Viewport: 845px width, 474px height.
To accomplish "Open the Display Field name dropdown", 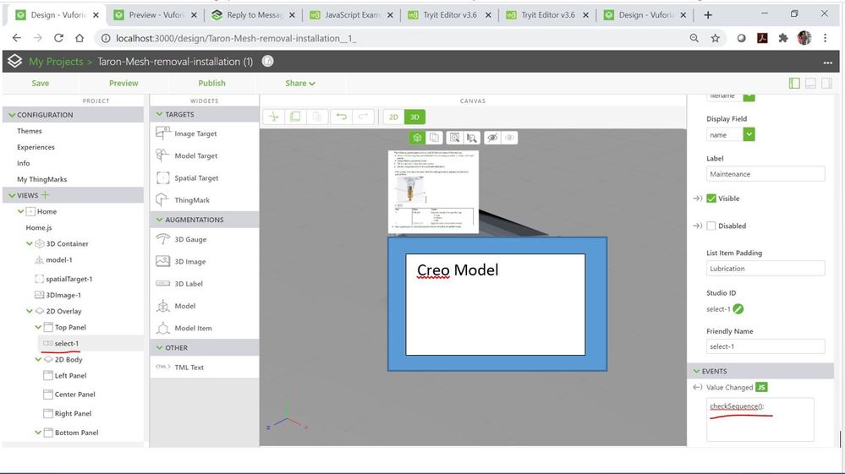I will click(x=749, y=134).
